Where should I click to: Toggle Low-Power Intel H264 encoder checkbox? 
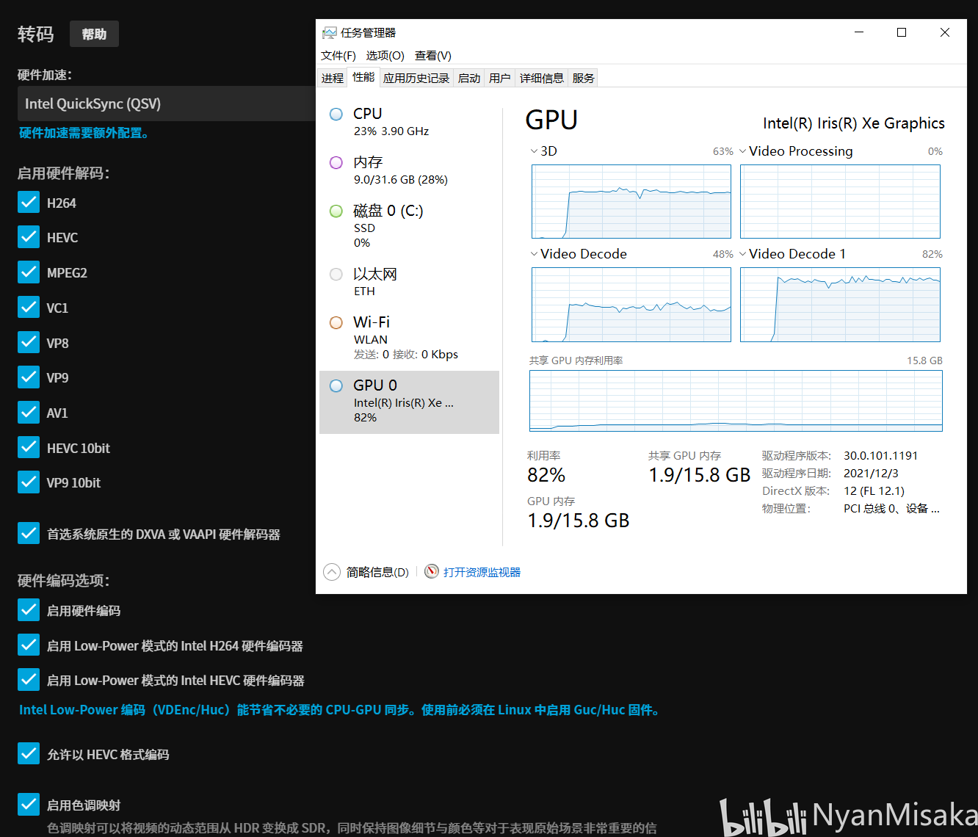(x=29, y=645)
